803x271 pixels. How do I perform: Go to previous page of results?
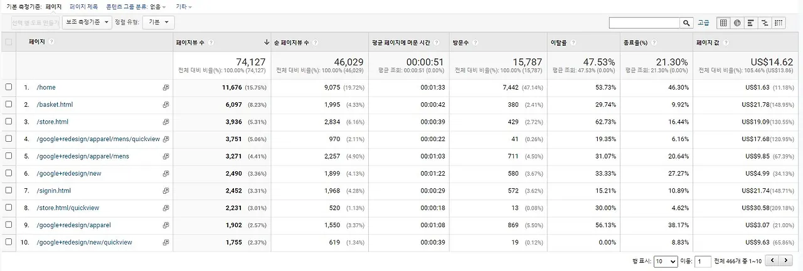773,260
